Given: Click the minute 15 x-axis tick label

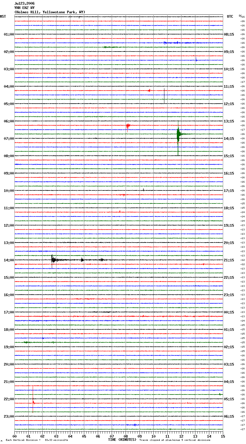Looking at the screenshot, I should coord(223,436).
